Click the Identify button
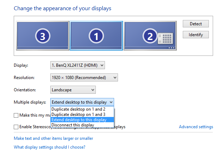 [x=196, y=35]
